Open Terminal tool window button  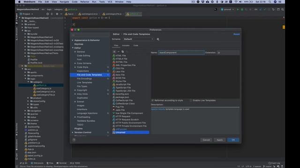tap(61, 163)
